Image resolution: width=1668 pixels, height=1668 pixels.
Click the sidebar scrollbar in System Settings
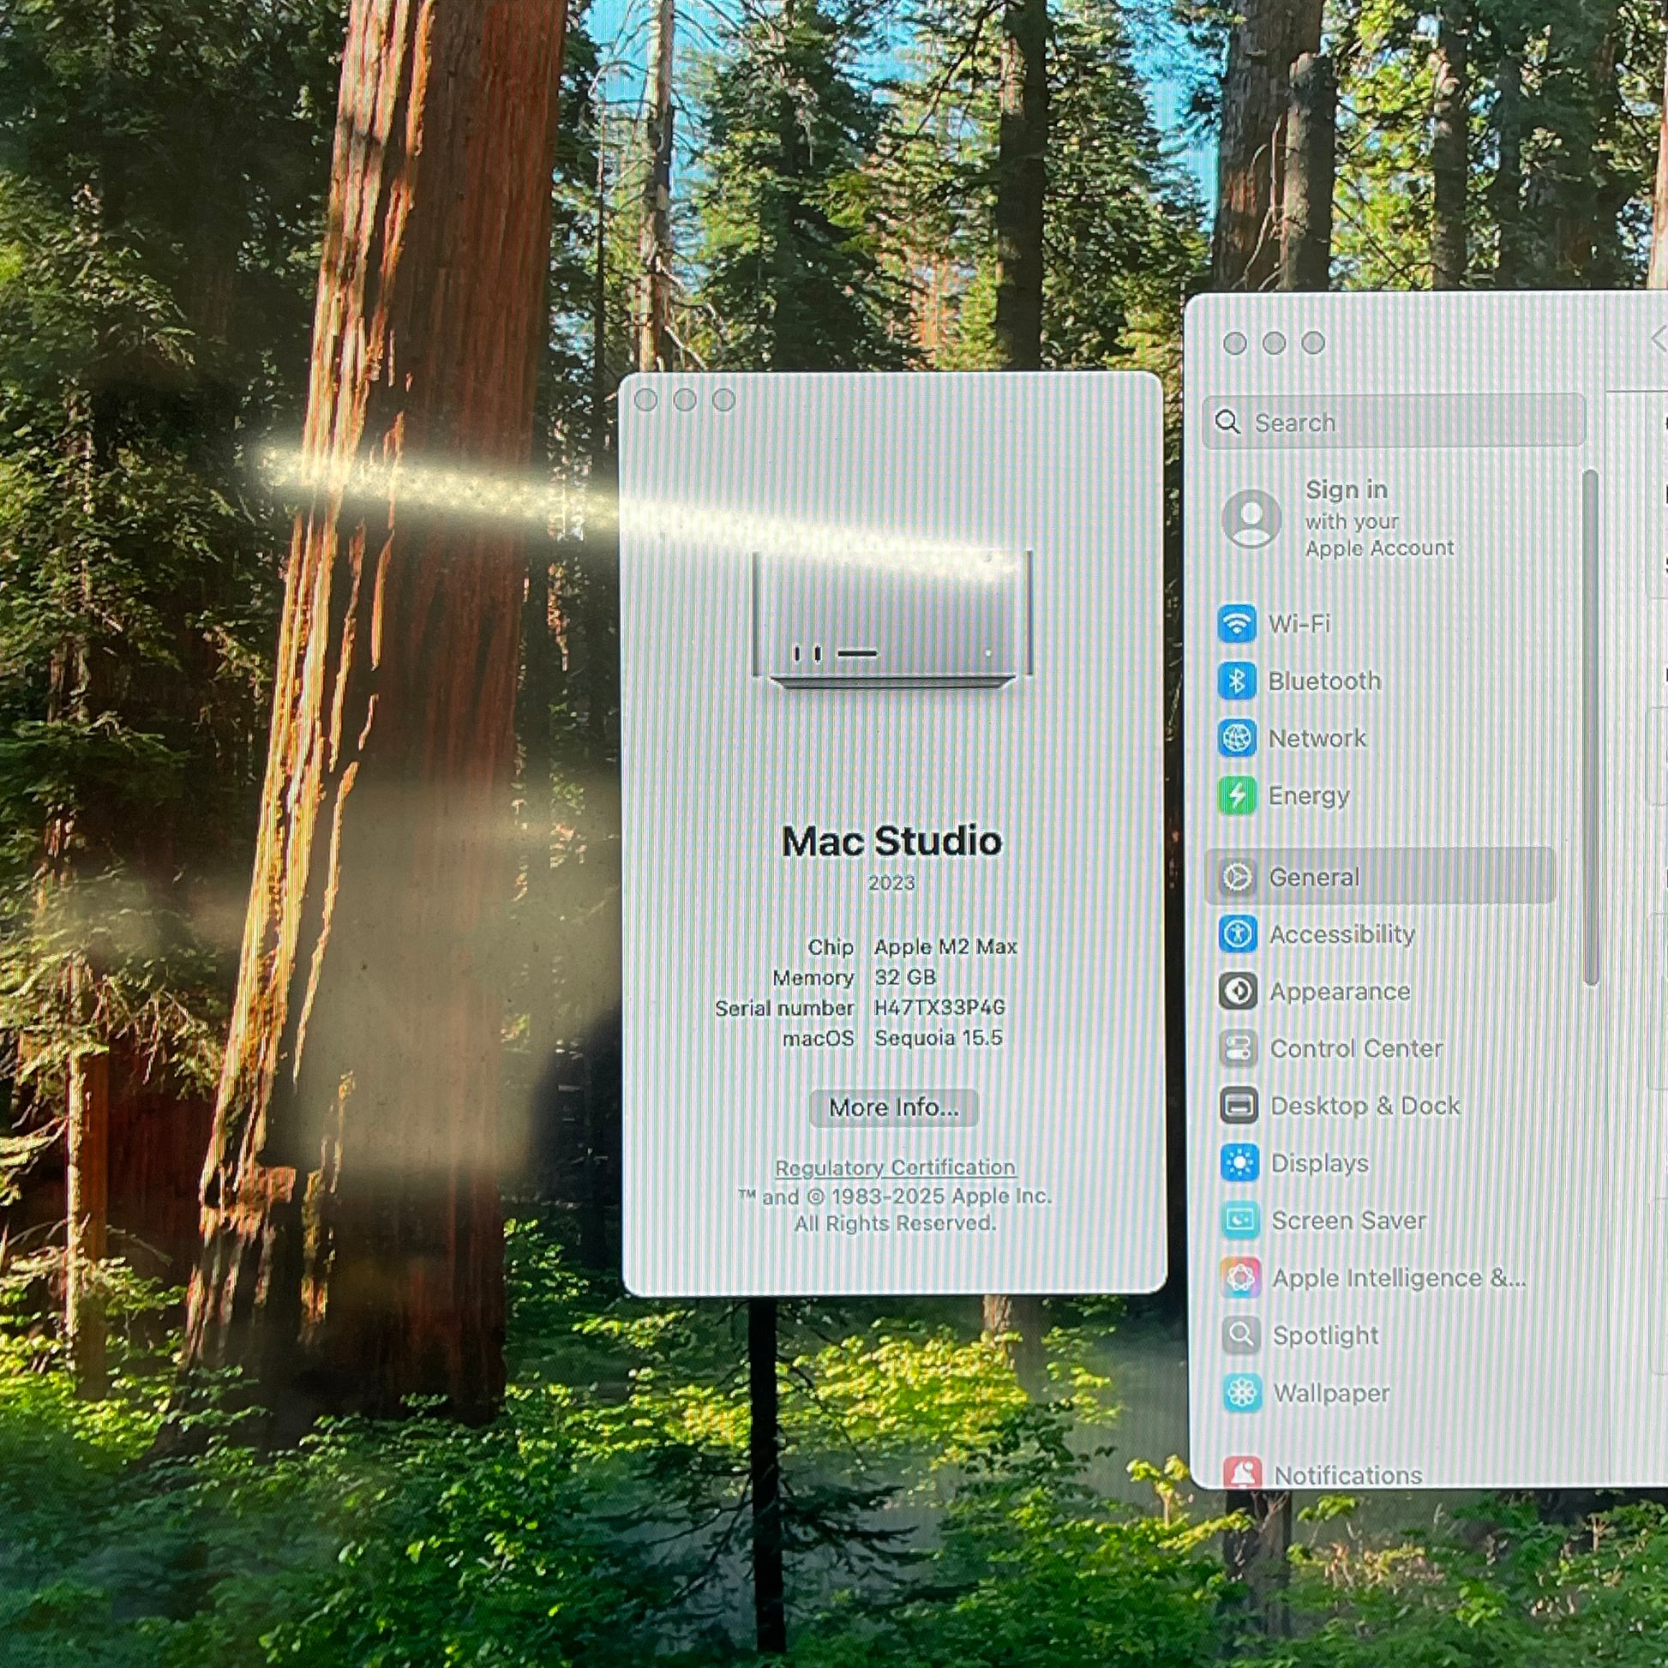tap(1591, 727)
